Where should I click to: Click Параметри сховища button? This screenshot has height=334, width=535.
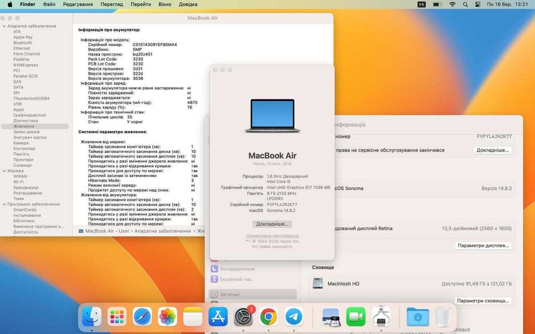click(x=483, y=300)
